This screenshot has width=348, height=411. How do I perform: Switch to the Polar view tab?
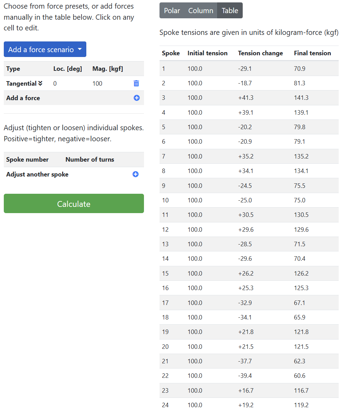(x=172, y=11)
